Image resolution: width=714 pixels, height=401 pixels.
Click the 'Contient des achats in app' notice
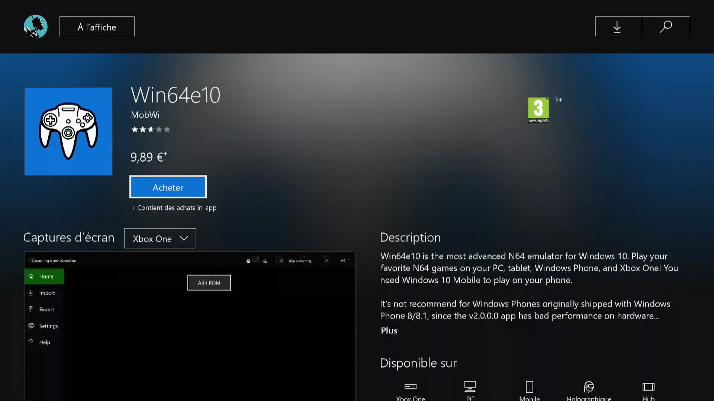click(x=176, y=208)
